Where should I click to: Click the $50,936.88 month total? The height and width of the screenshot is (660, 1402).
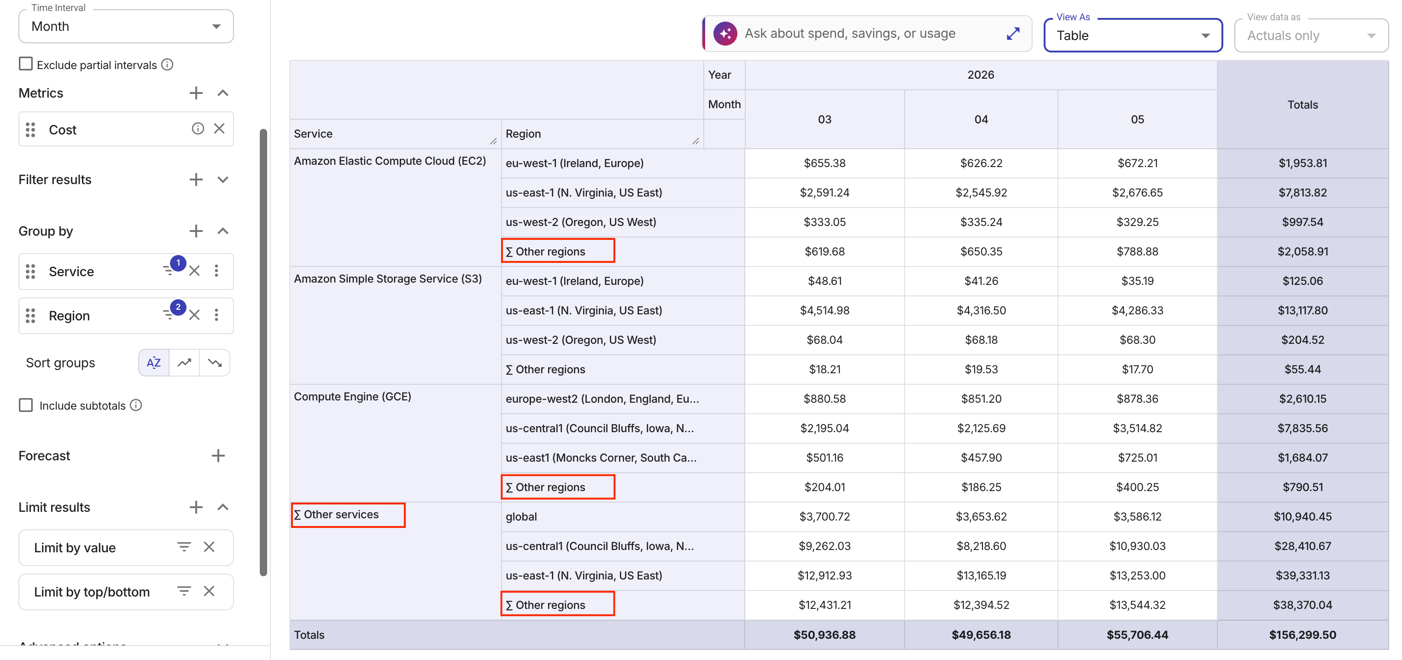824,634
